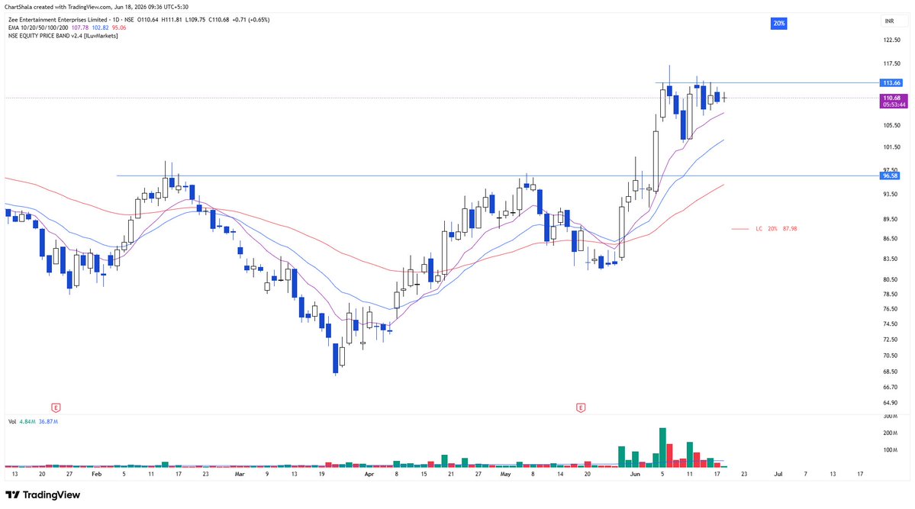Click the TradingView logo at bottom left

point(43,495)
